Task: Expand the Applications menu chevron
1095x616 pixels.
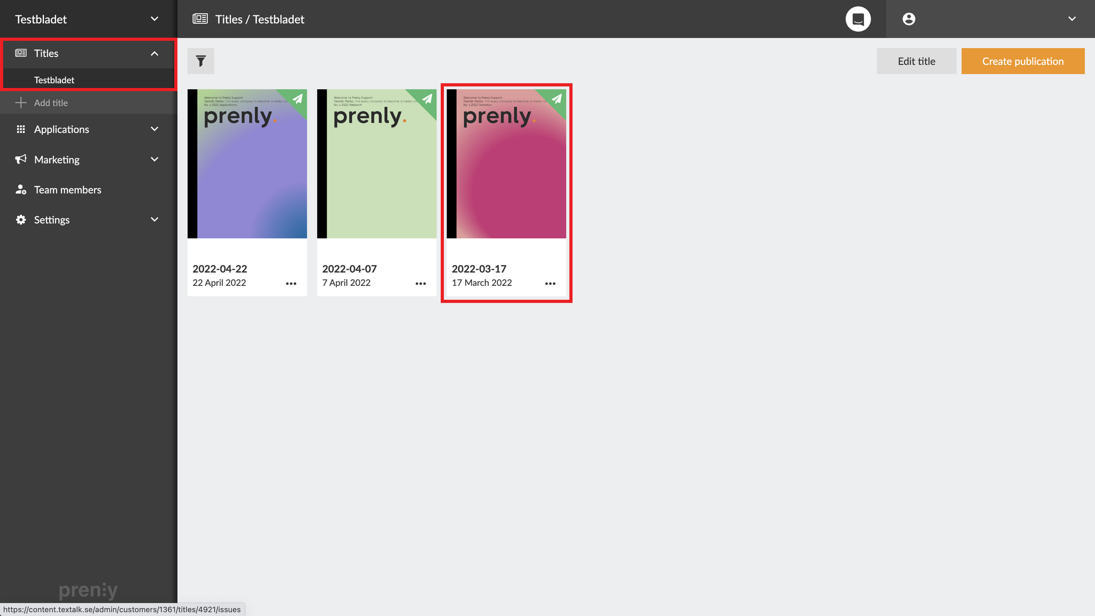Action: pyautogui.click(x=155, y=129)
